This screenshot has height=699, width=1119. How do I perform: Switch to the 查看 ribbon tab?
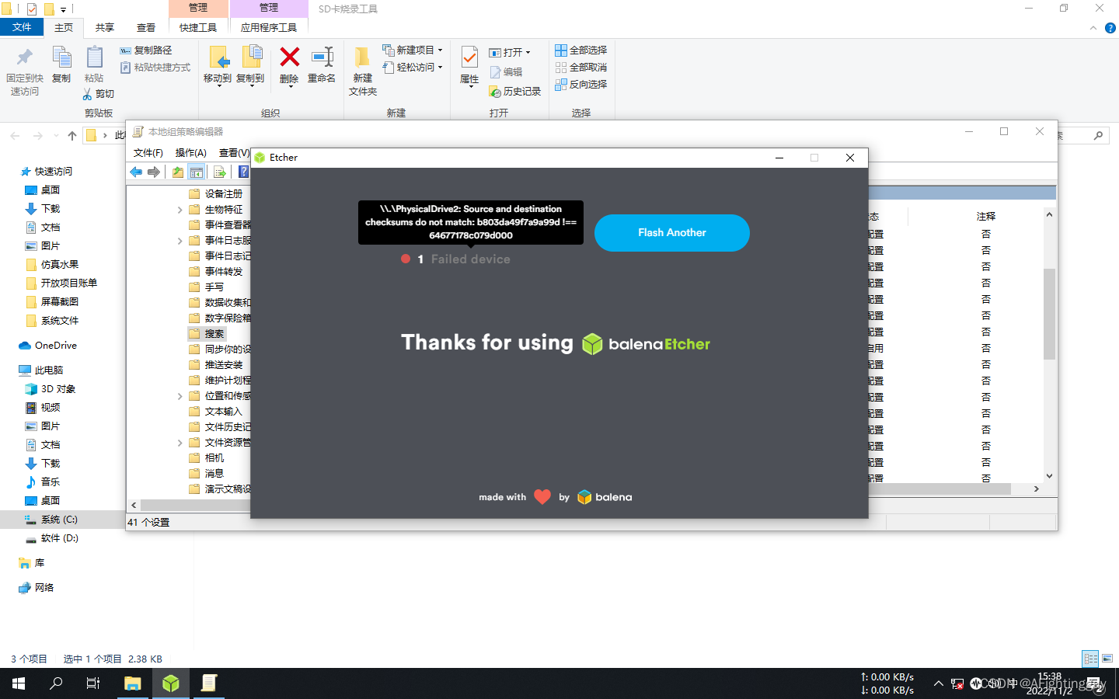tap(146, 27)
